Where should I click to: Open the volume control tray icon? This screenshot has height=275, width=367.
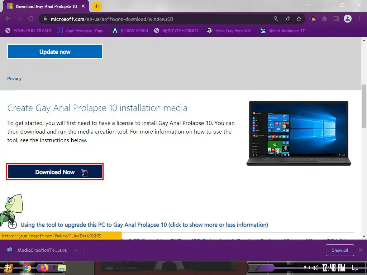click(x=315, y=268)
